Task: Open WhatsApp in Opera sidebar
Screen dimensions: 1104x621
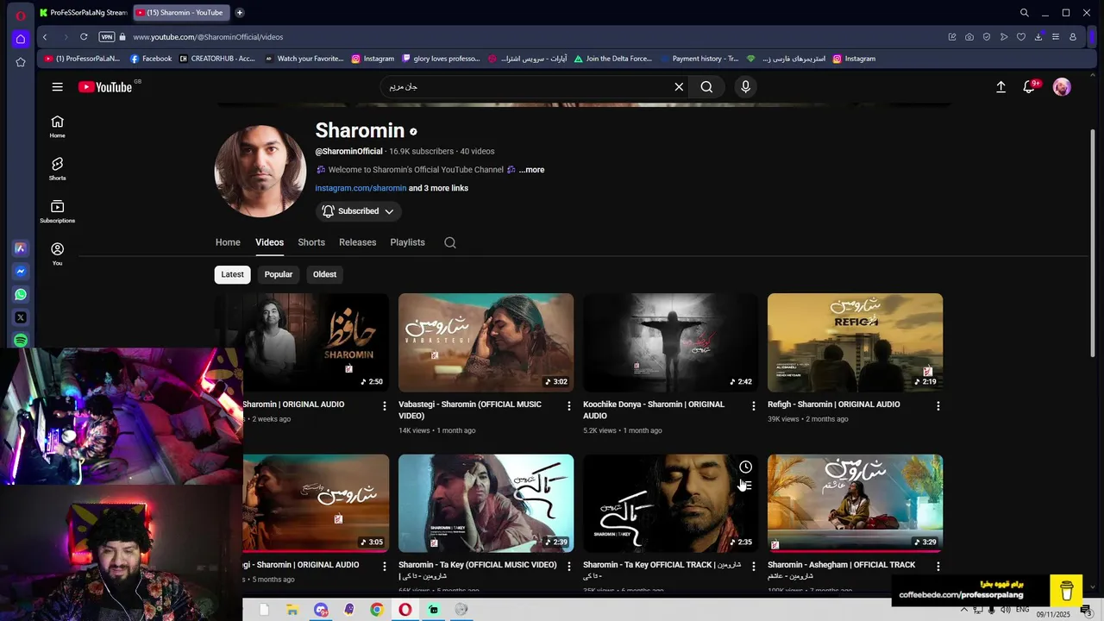Action: [21, 294]
